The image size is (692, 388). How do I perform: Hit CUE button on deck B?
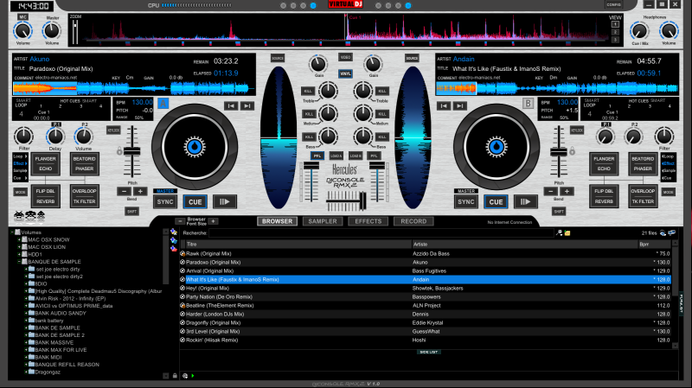496,201
